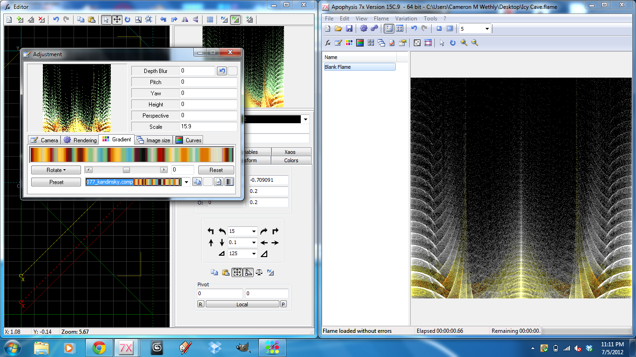Select the Colors tab in Editor
The image size is (636, 357).
pyautogui.click(x=291, y=160)
